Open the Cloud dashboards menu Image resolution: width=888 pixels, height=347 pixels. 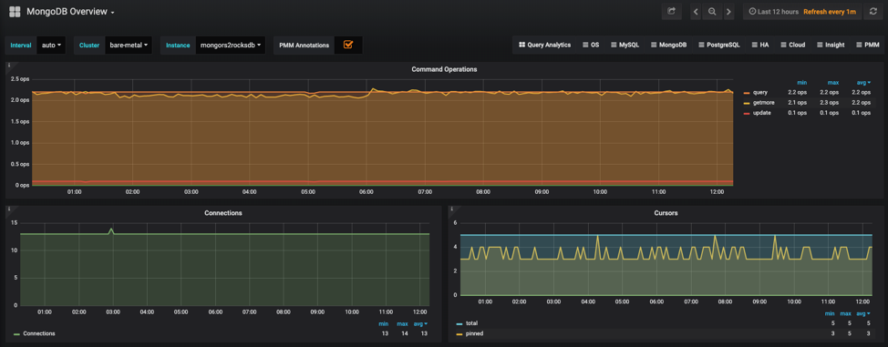point(793,45)
